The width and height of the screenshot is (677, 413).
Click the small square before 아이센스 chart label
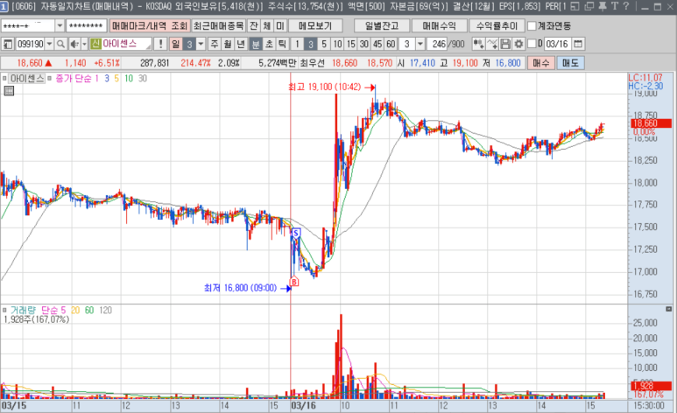tap(4, 78)
